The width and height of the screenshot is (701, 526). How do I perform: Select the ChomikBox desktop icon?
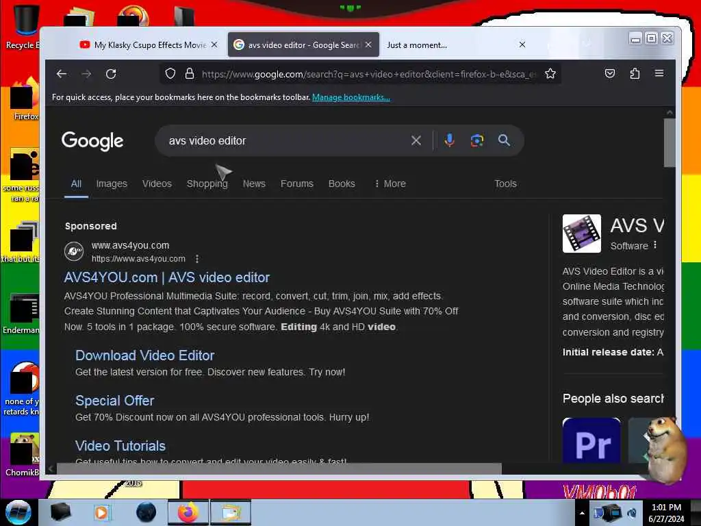coord(23,454)
